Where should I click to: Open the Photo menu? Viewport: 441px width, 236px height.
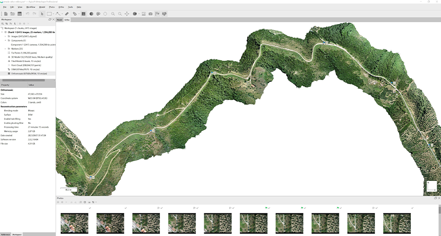click(52, 7)
